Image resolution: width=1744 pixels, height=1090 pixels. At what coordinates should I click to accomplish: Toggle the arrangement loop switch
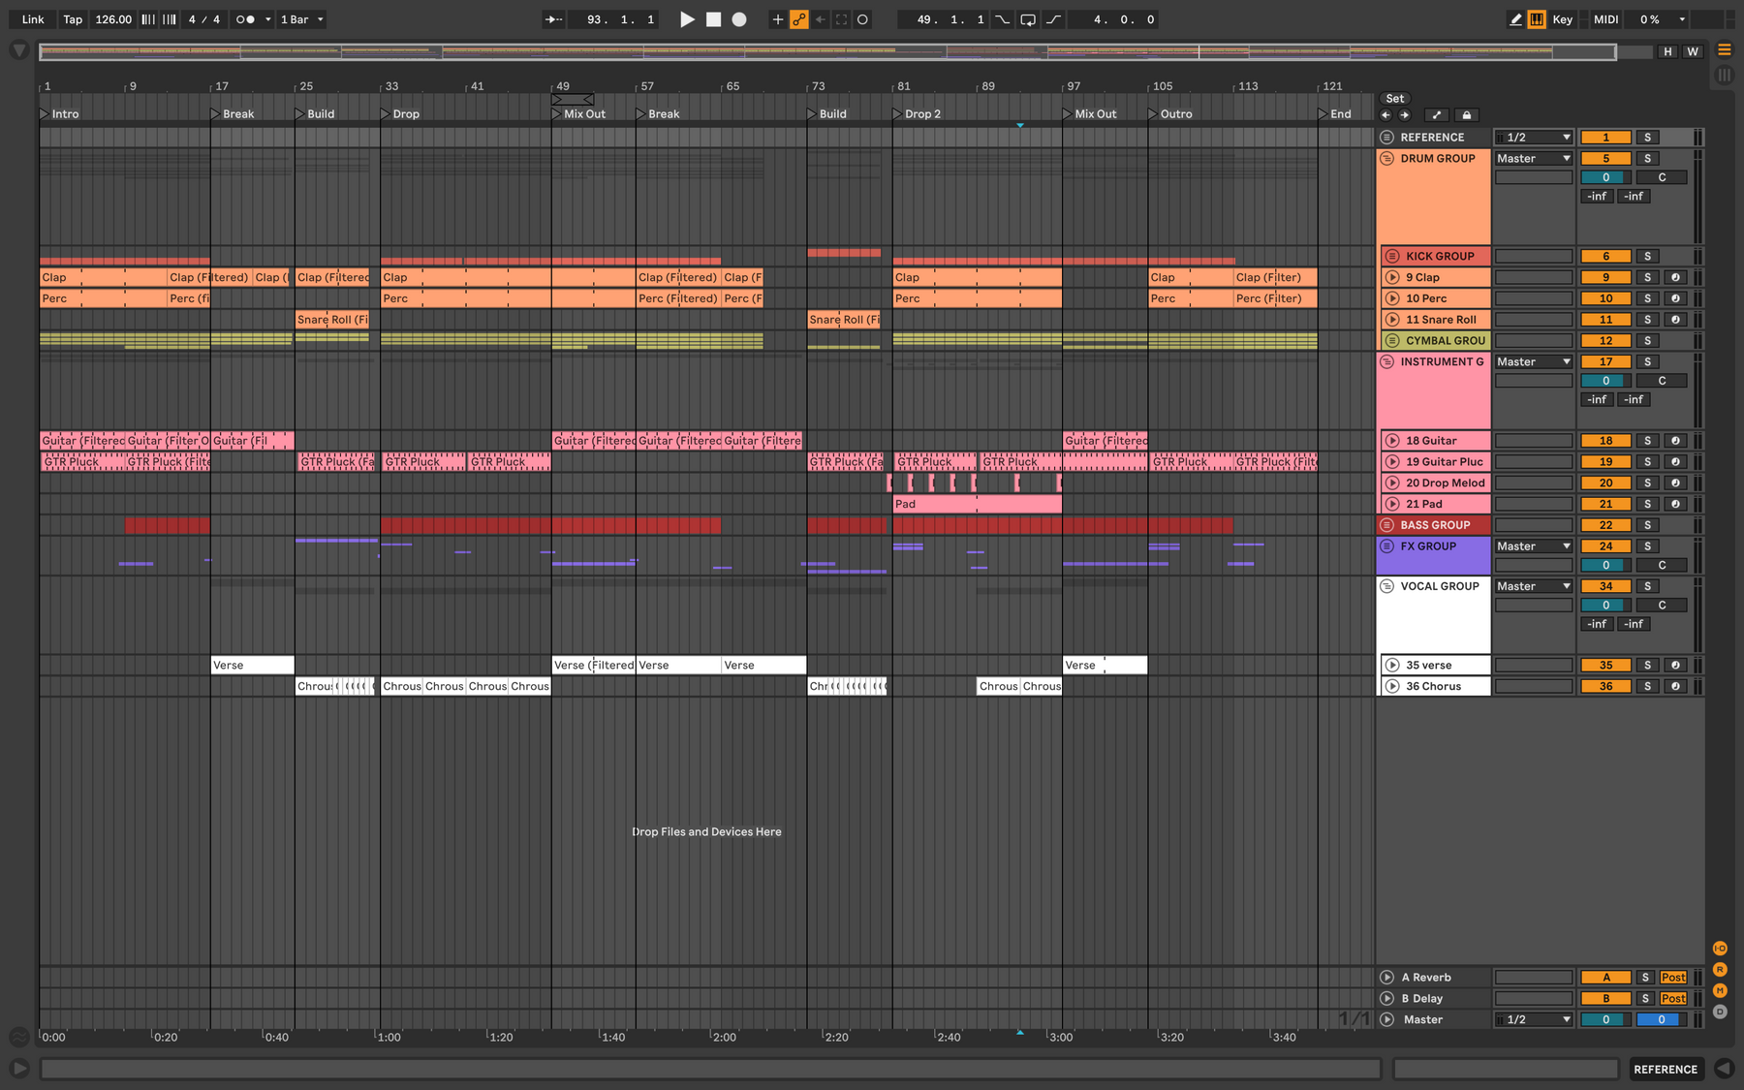tap(1028, 19)
